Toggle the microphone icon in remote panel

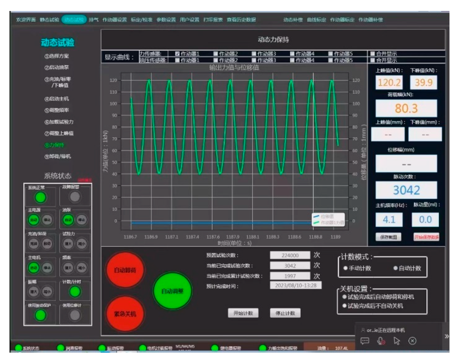[x=381, y=341]
